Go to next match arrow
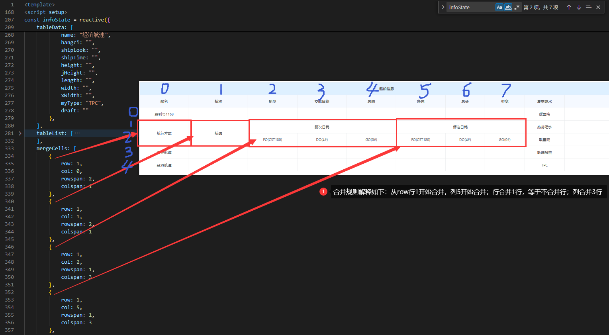The image size is (609, 335). click(x=579, y=7)
